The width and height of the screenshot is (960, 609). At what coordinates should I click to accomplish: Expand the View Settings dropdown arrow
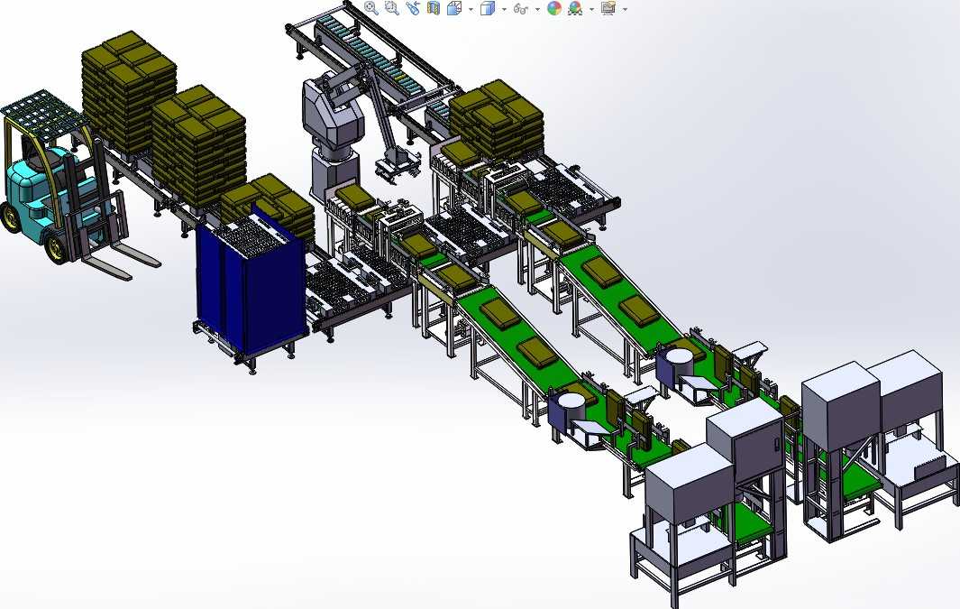(625, 9)
